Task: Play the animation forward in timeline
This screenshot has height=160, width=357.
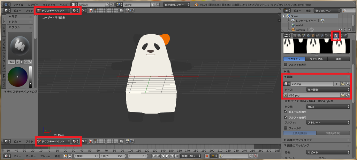Action: (167, 156)
